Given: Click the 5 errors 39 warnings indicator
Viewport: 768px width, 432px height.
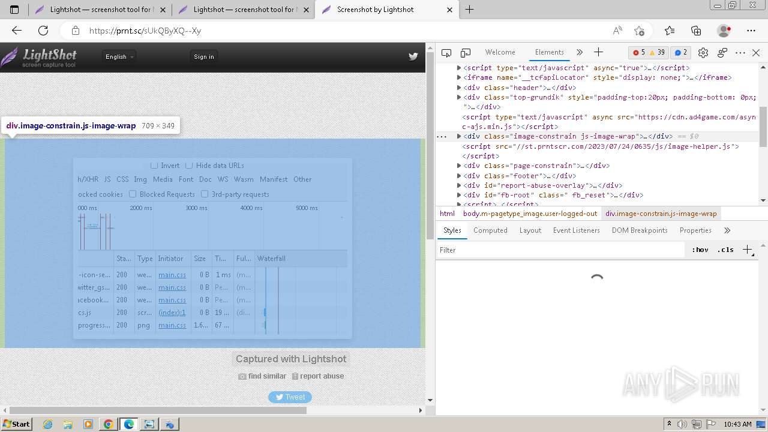Looking at the screenshot, I should (649, 52).
